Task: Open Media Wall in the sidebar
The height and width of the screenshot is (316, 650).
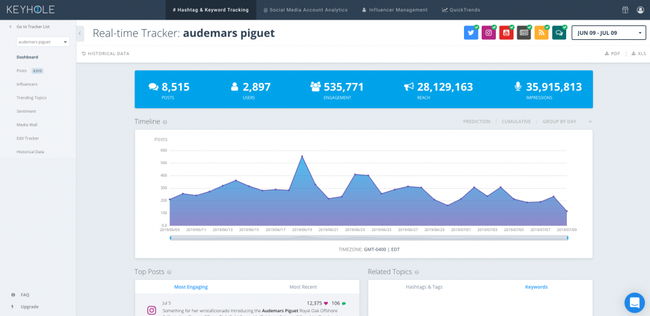Action: [x=27, y=125]
